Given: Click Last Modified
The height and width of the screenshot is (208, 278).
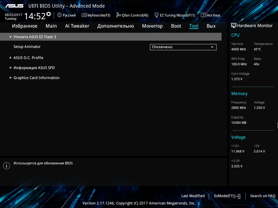Looking at the screenshot, I should pos(193,196).
